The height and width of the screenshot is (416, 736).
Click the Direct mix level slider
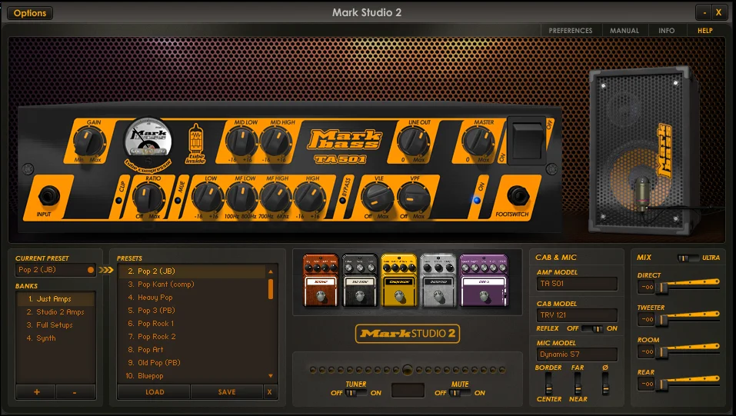click(688, 285)
